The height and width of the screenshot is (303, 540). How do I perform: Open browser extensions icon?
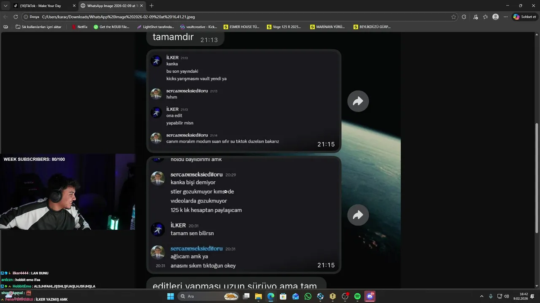[464, 17]
